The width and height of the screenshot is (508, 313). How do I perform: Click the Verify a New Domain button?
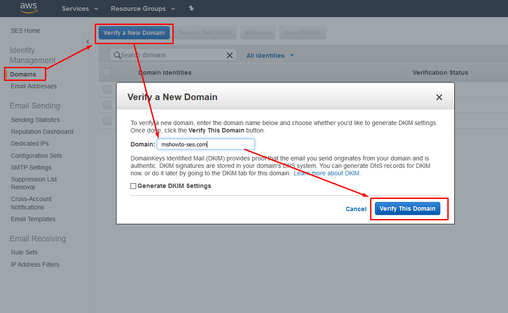[134, 33]
